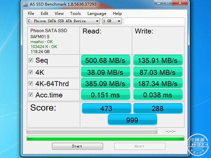Click the Start button
The height and width of the screenshot is (158, 211).
click(x=77, y=146)
